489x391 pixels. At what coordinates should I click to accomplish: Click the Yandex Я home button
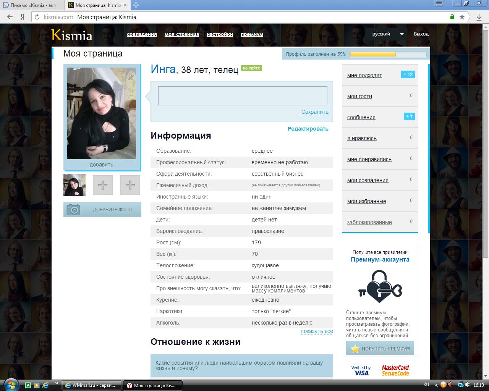[23, 17]
